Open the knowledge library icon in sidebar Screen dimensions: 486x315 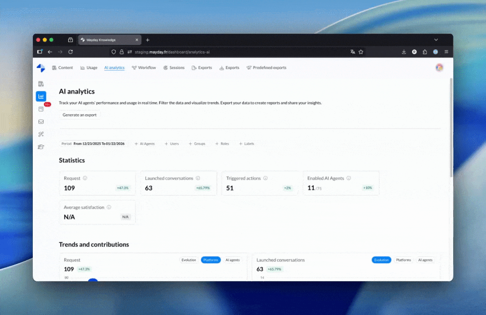pyautogui.click(x=41, y=84)
